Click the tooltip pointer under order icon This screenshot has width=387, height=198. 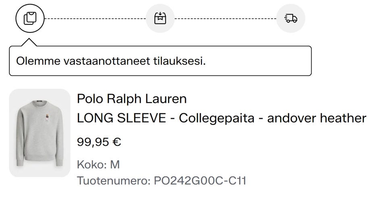(29, 42)
